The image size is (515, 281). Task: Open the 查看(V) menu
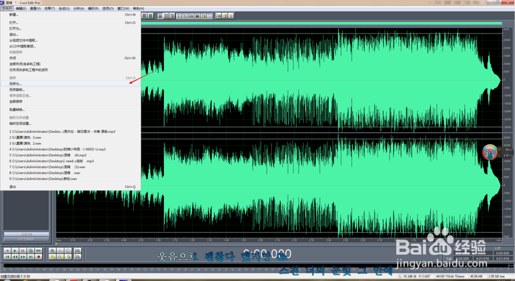coord(36,9)
